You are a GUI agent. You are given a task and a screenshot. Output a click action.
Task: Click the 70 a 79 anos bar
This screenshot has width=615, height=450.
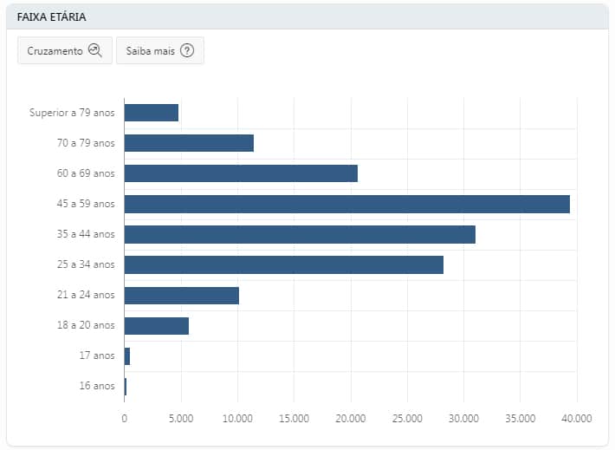(189, 143)
